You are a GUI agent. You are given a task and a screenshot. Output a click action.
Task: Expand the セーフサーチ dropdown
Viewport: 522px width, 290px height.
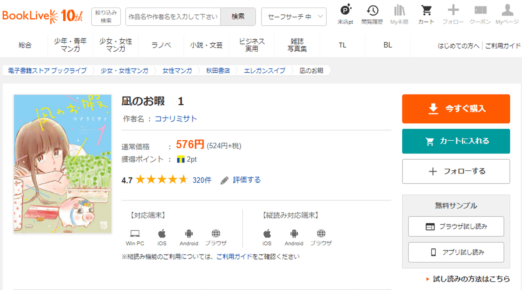tap(294, 17)
